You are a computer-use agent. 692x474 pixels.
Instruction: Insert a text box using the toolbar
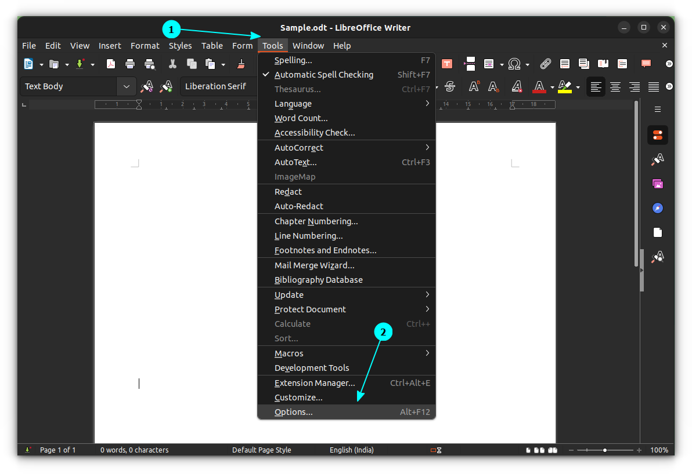447,64
